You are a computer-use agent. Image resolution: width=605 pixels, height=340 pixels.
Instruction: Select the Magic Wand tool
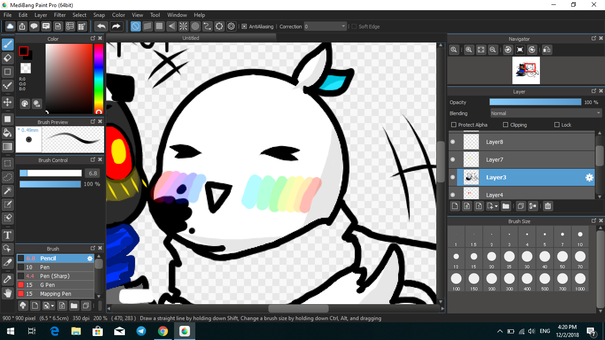point(8,191)
